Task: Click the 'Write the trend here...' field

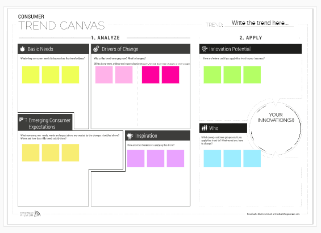Action: coord(260,23)
